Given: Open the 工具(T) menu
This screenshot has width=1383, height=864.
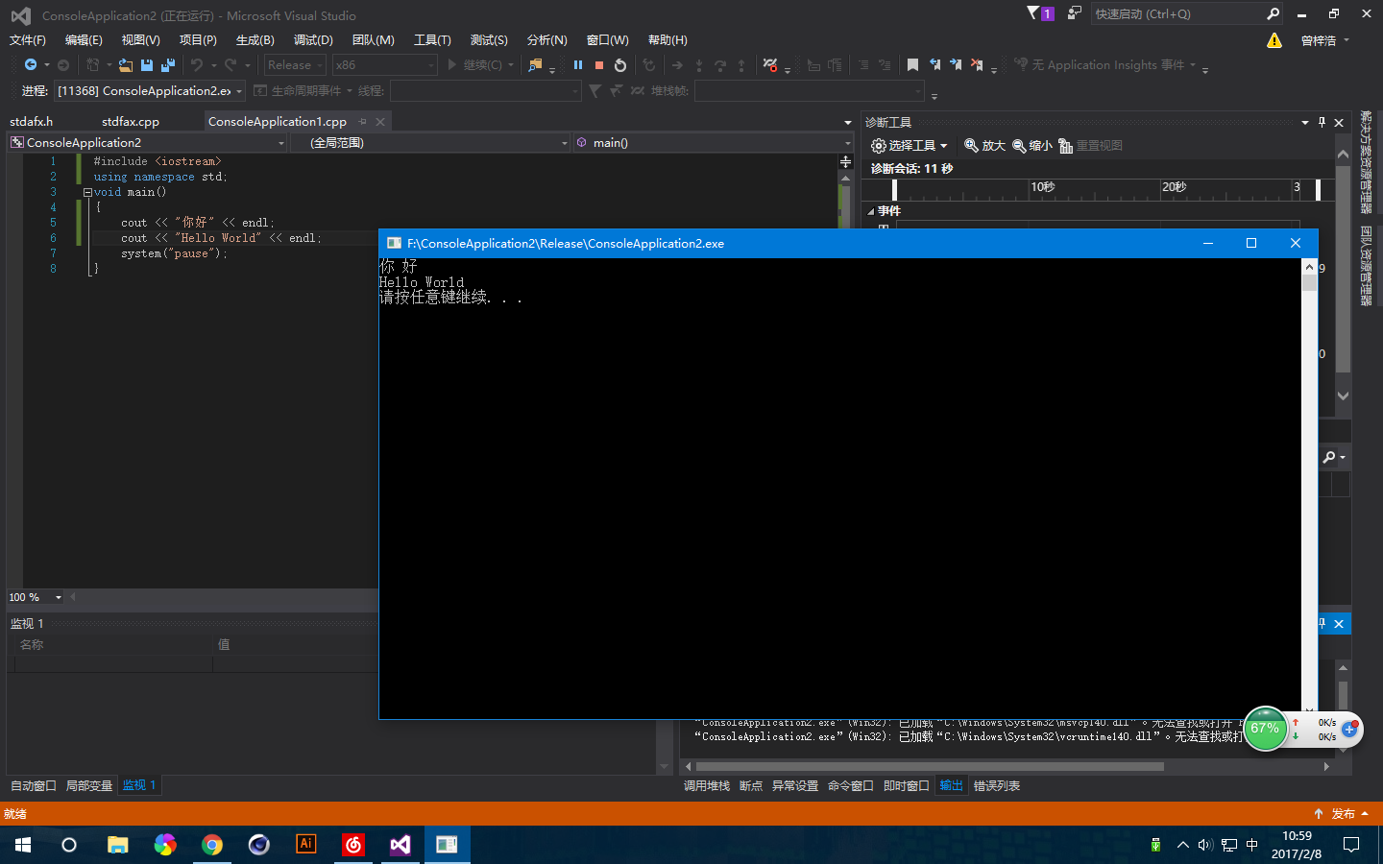Looking at the screenshot, I should click(x=432, y=40).
